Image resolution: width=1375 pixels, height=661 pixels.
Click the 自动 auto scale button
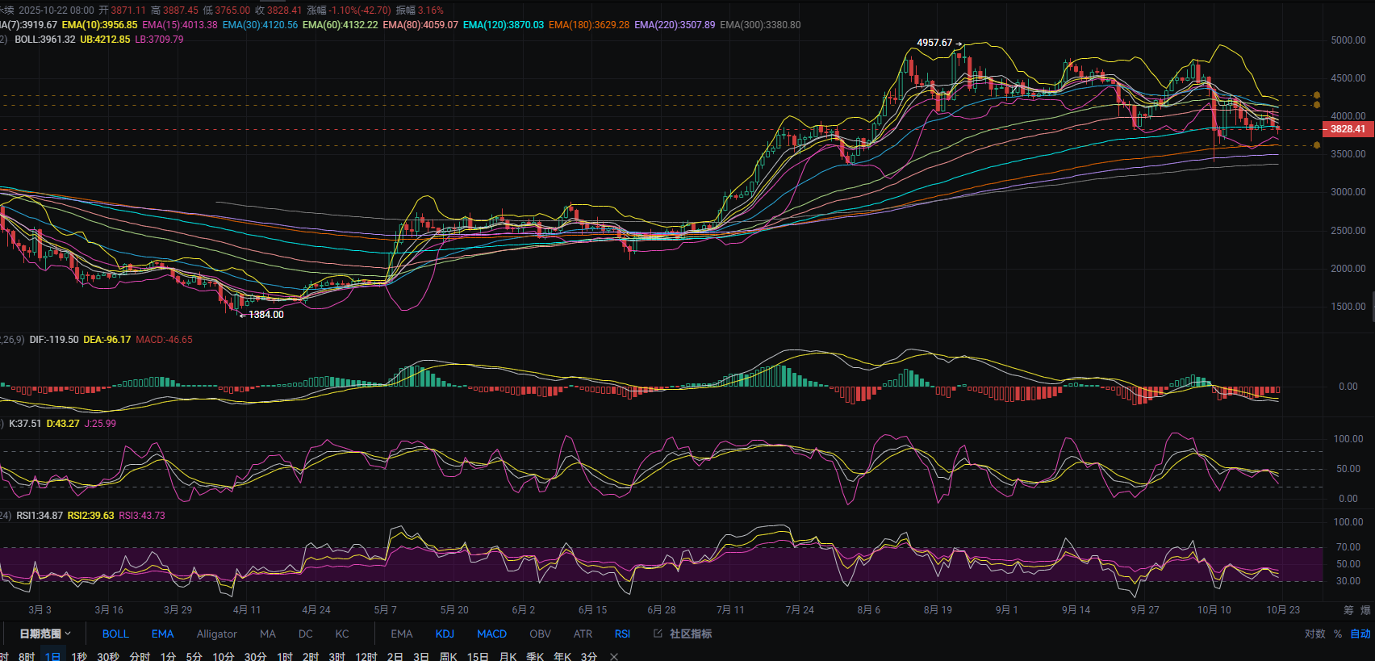pos(1360,634)
